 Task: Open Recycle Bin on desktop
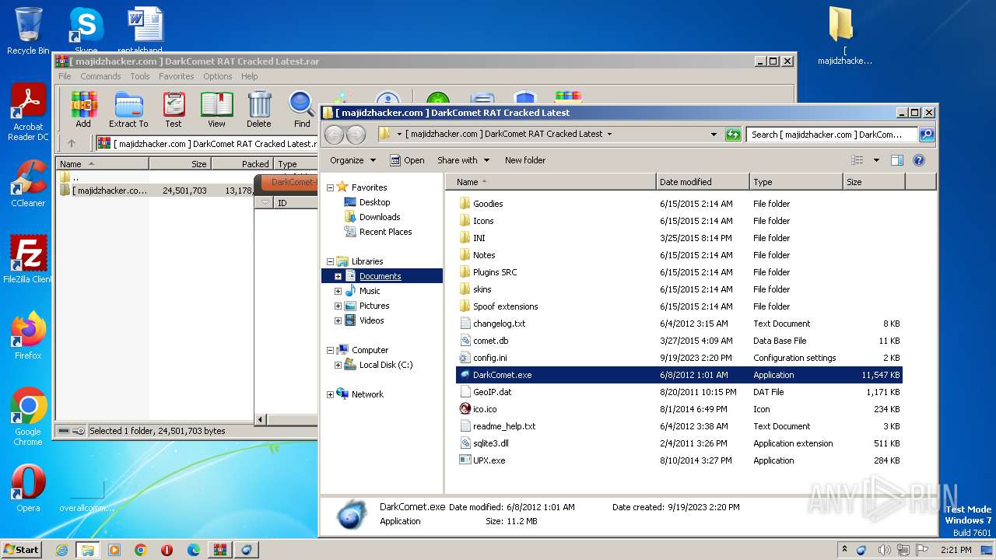click(x=28, y=31)
